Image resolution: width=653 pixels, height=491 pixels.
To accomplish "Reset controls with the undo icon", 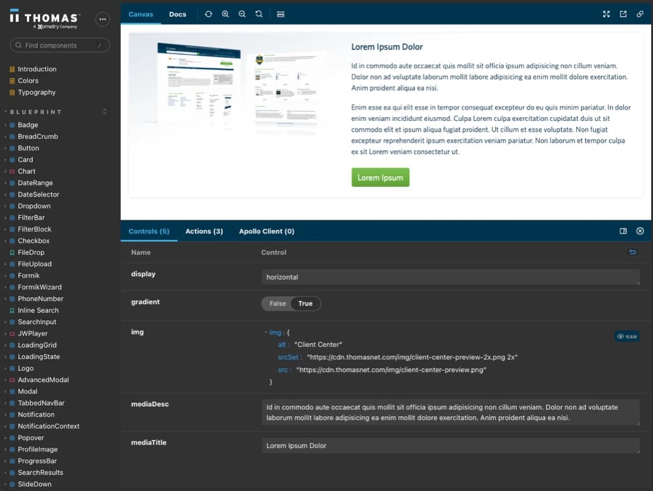I will 633,252.
